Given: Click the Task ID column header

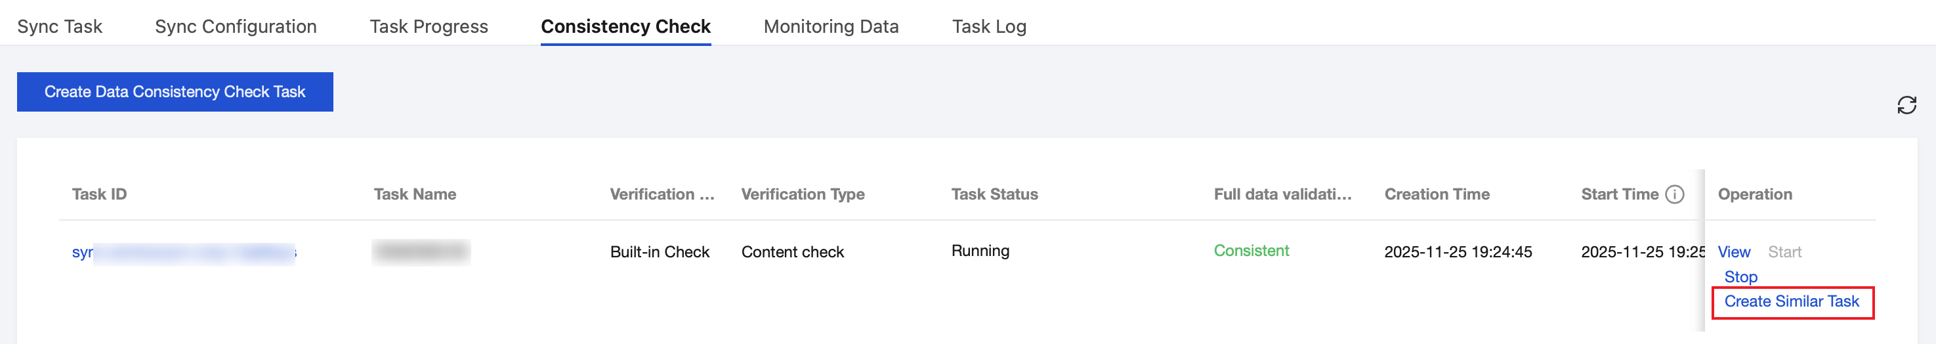Looking at the screenshot, I should point(99,194).
